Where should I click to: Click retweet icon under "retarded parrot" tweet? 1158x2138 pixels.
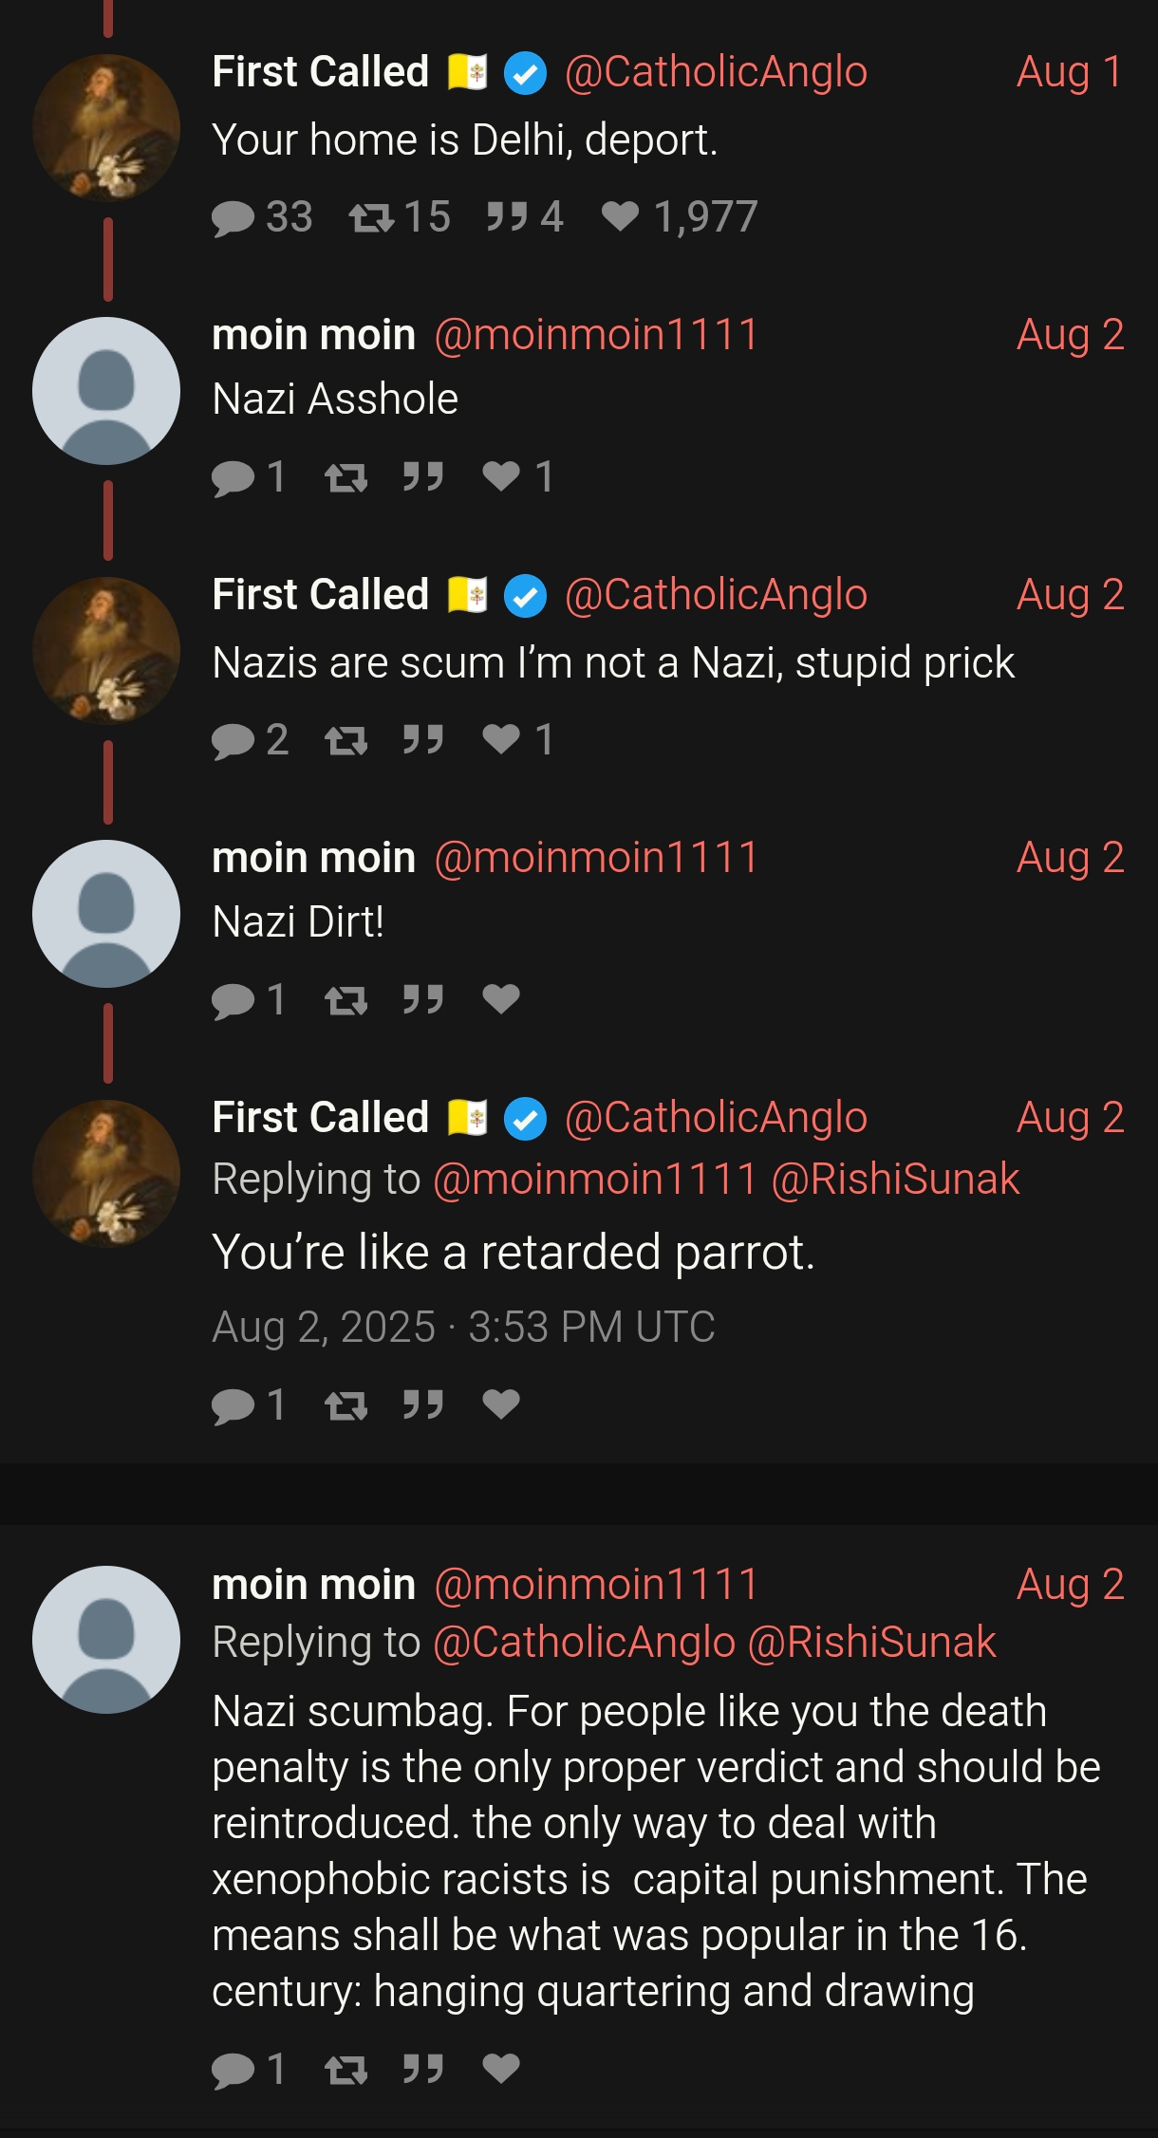pos(346,1404)
